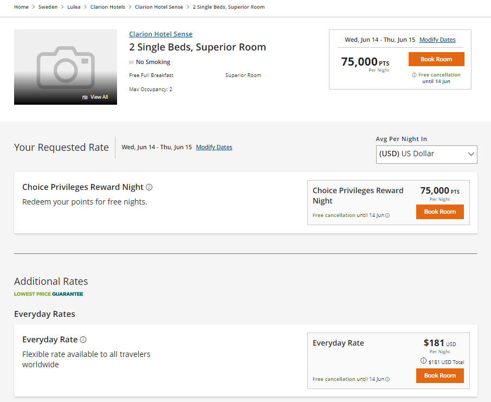Image resolution: width=491 pixels, height=402 pixels.
Task: Click 'Avg Per Night In' label
Action: pos(402,139)
